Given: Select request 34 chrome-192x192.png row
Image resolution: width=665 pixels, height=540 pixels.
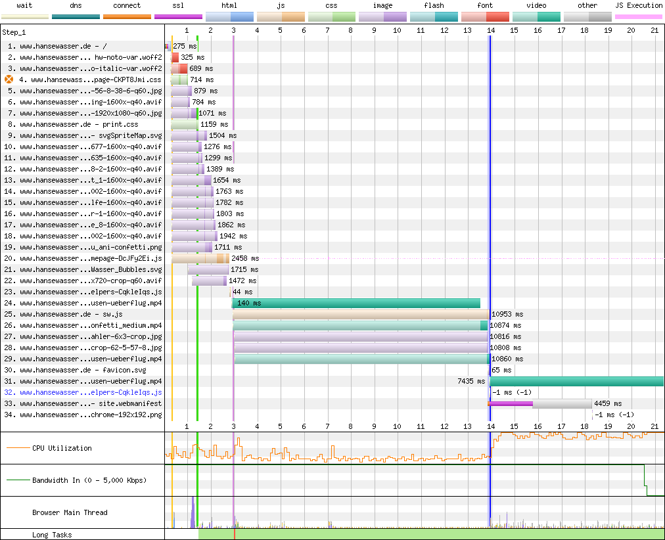Looking at the screenshot, I should click(82, 415).
